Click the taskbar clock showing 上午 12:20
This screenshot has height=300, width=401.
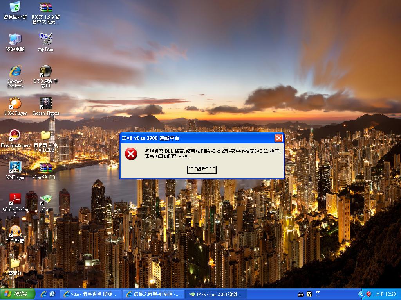tap(385, 294)
